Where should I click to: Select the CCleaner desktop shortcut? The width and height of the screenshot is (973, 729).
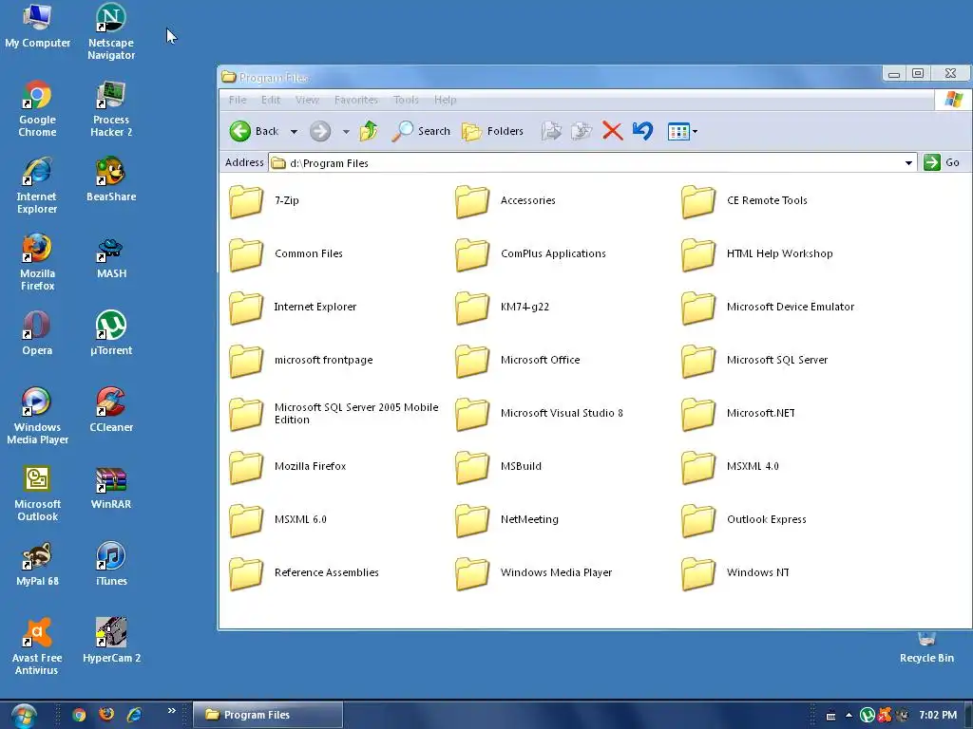click(111, 410)
